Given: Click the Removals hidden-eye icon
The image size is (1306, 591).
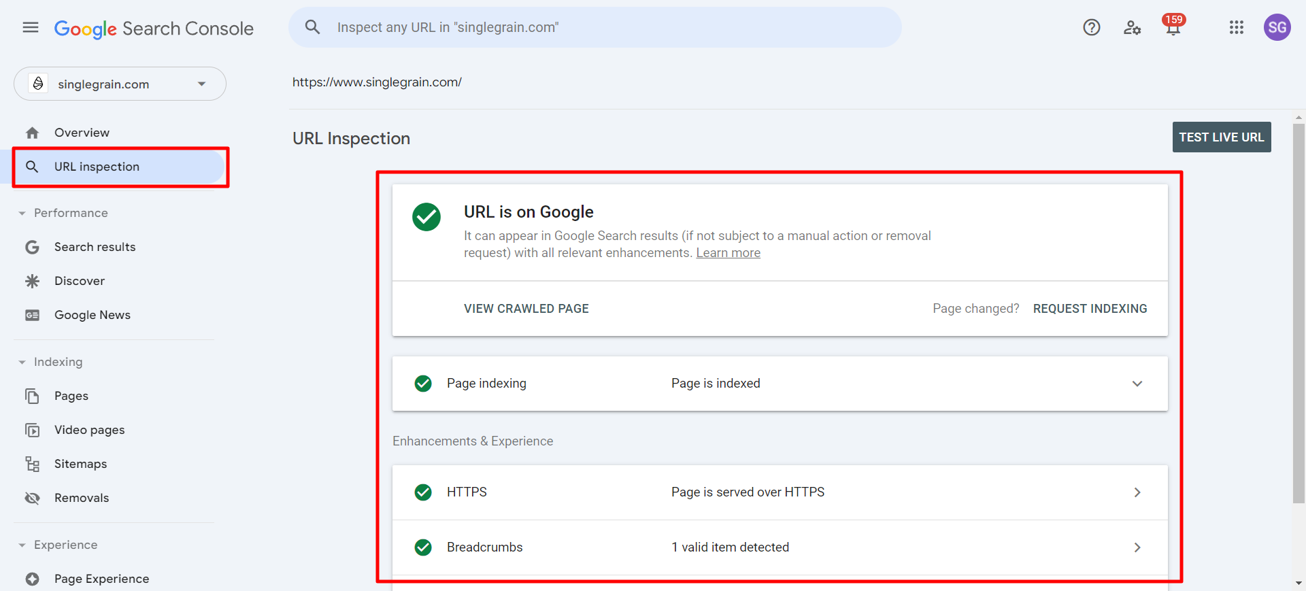Looking at the screenshot, I should [32, 498].
